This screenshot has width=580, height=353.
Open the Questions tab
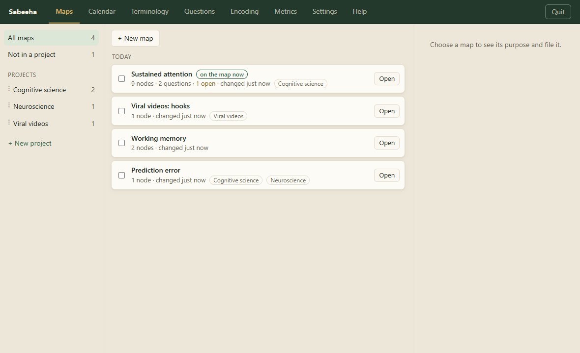coord(200,11)
